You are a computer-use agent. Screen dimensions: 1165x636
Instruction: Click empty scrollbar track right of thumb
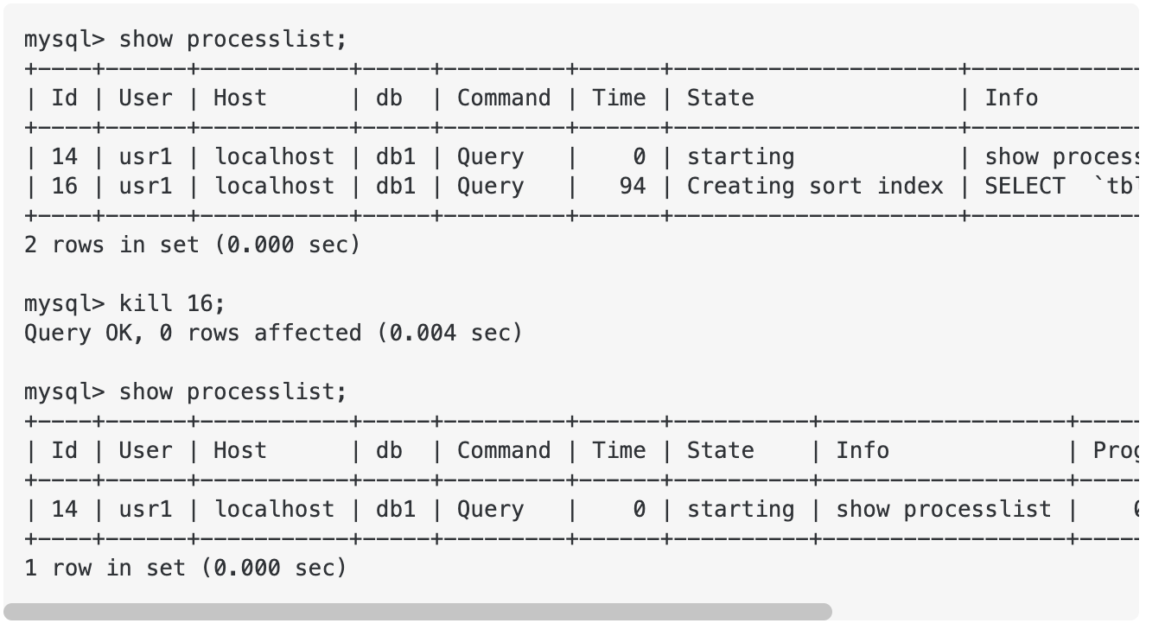[984, 612]
